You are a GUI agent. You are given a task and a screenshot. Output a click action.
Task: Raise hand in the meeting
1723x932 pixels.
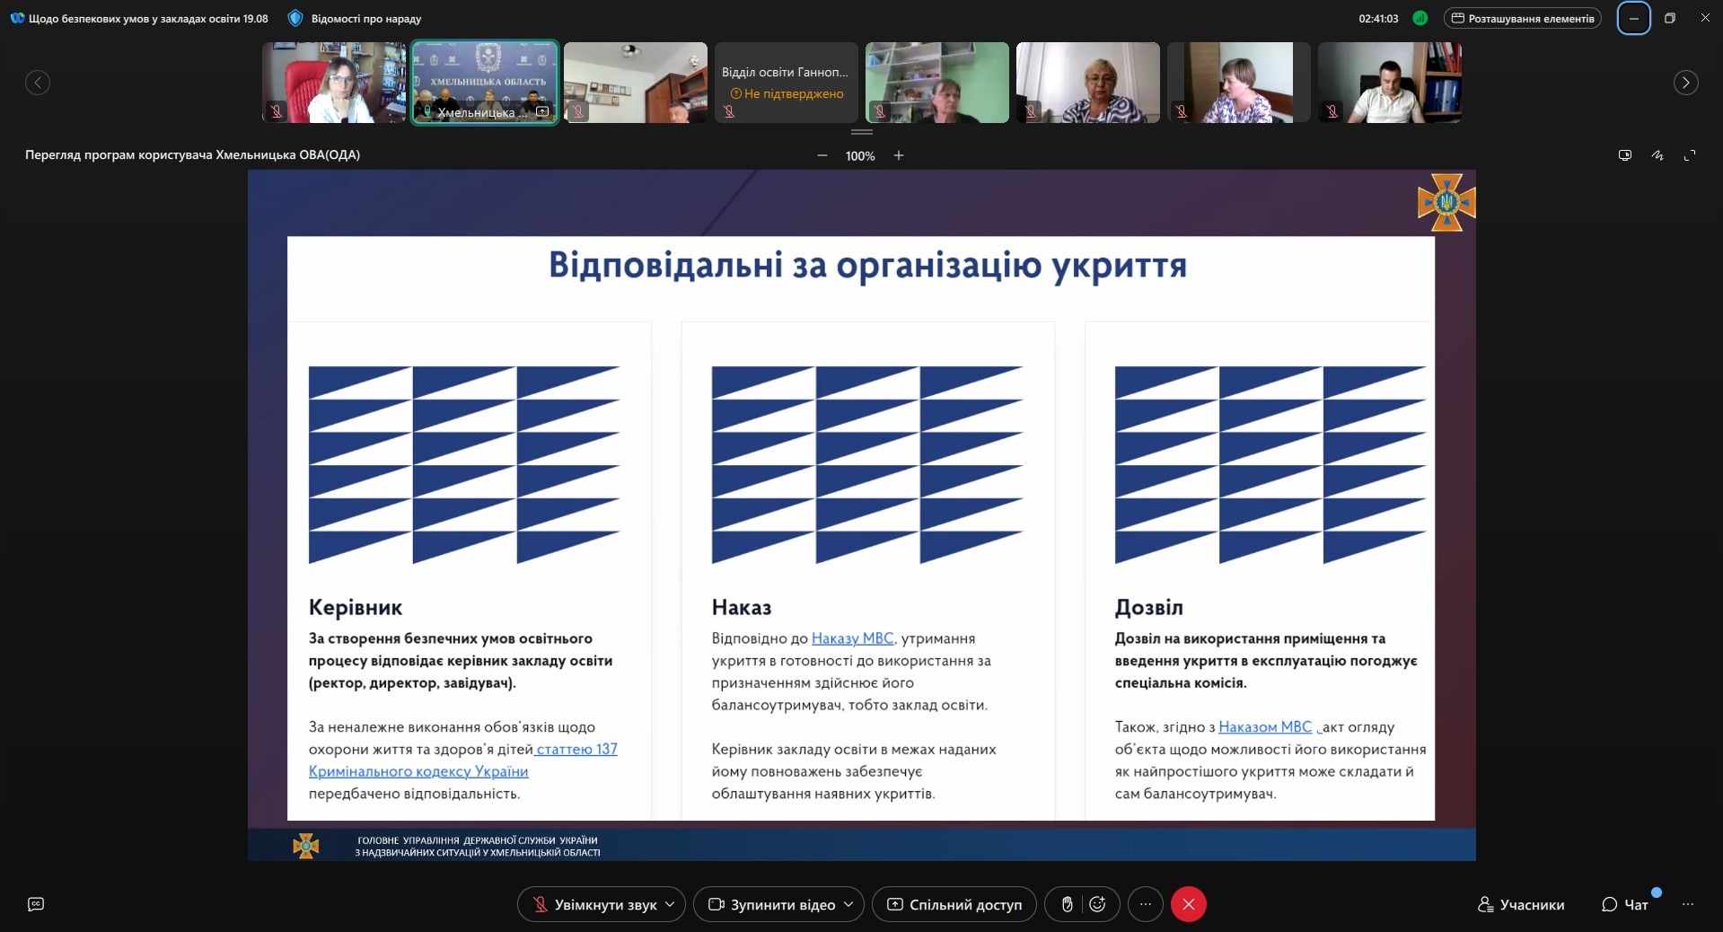(1067, 904)
